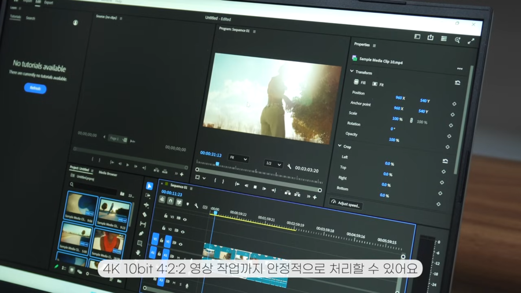Select the Pen tool
The width and height of the screenshot is (521, 293).
[141, 233]
